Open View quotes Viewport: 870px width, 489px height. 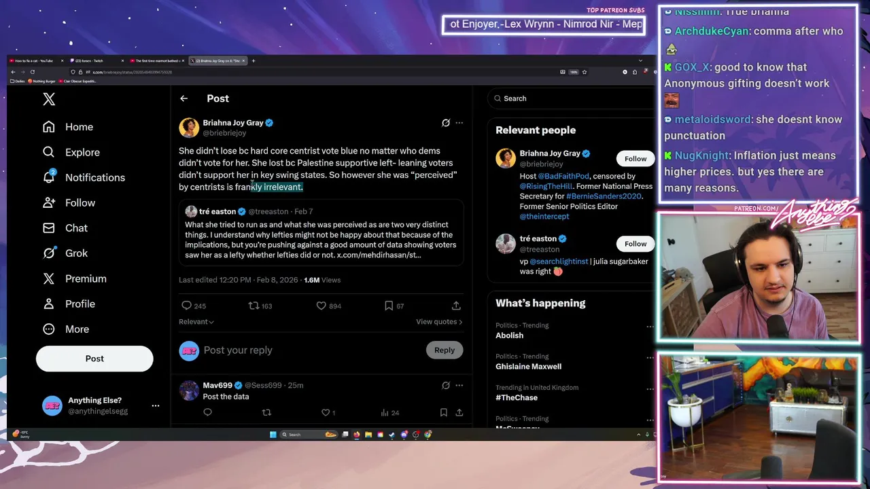439,322
